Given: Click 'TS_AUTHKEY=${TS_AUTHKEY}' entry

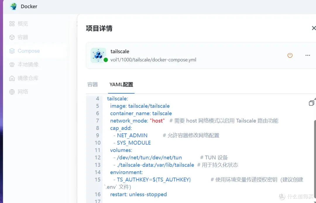Looking at the screenshot, I should tap(154, 180).
